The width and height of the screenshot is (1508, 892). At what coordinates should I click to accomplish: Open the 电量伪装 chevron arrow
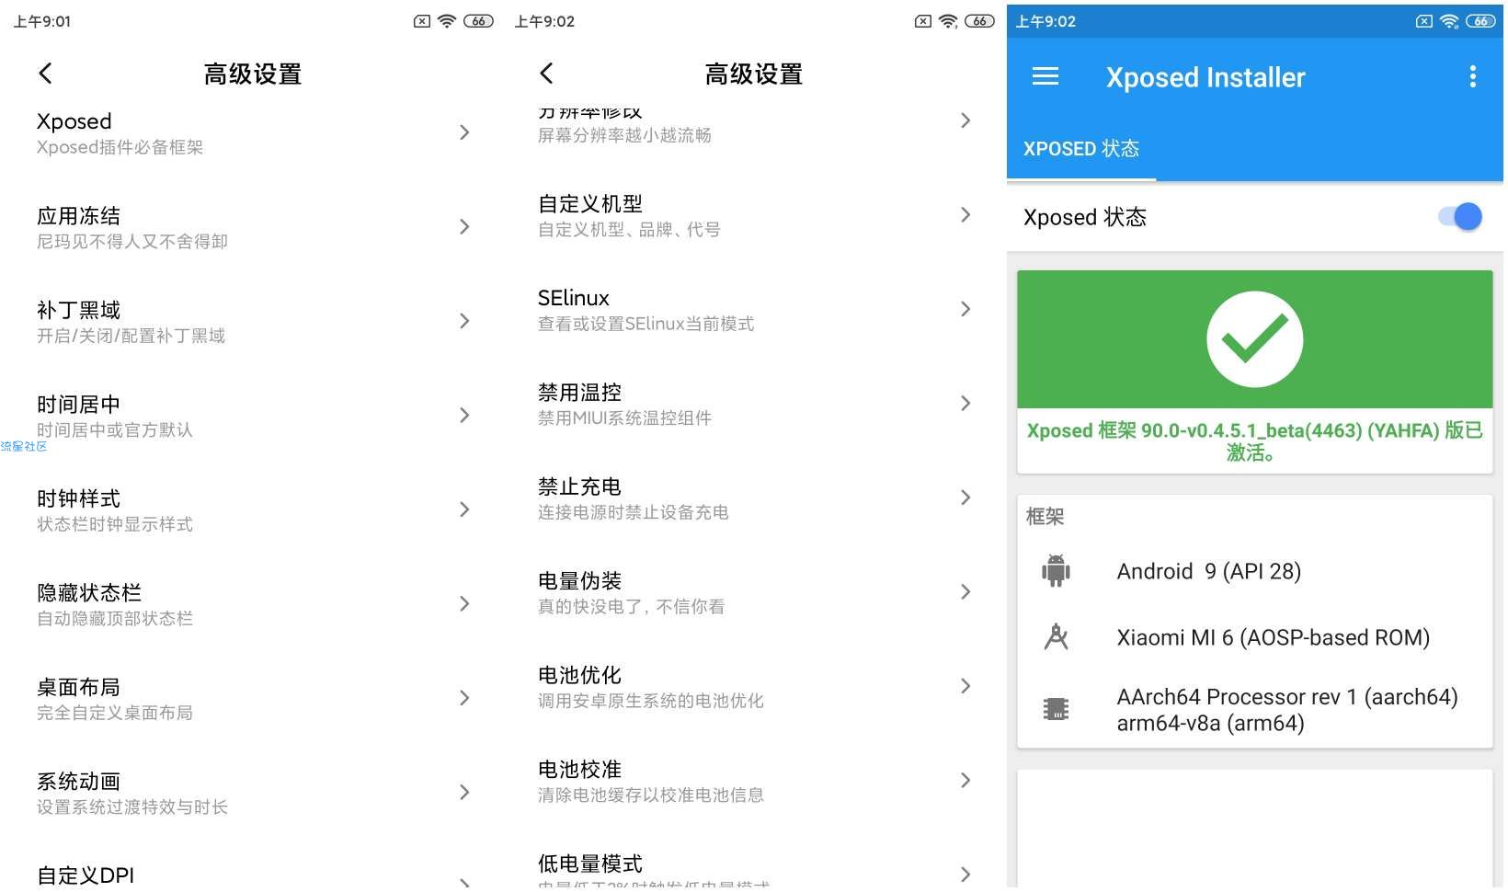click(x=965, y=592)
